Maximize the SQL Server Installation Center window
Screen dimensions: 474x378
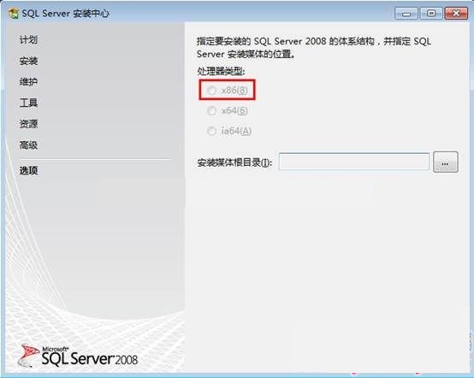tap(431, 14)
